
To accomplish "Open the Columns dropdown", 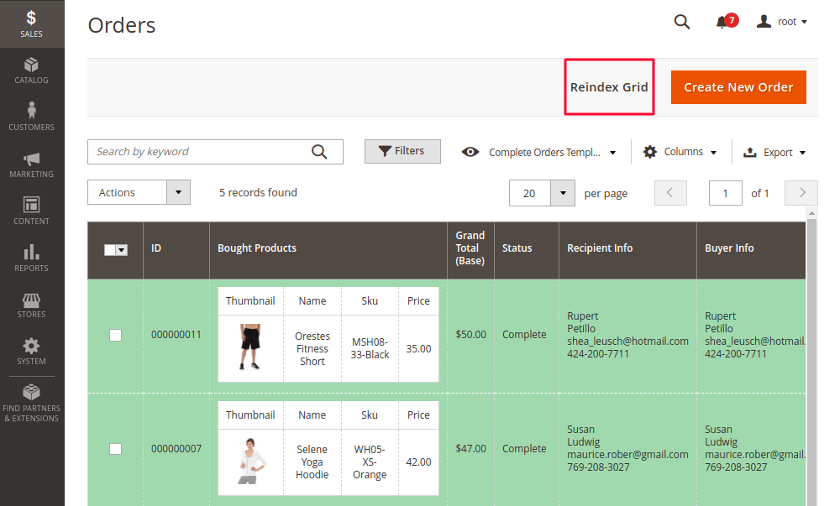I will point(680,152).
